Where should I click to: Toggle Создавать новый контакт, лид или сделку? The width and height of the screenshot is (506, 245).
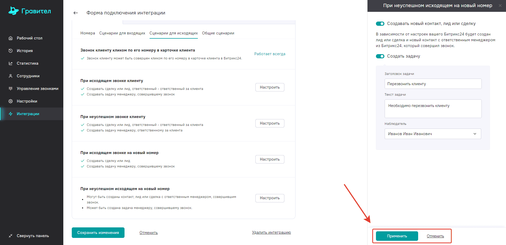coord(380,24)
